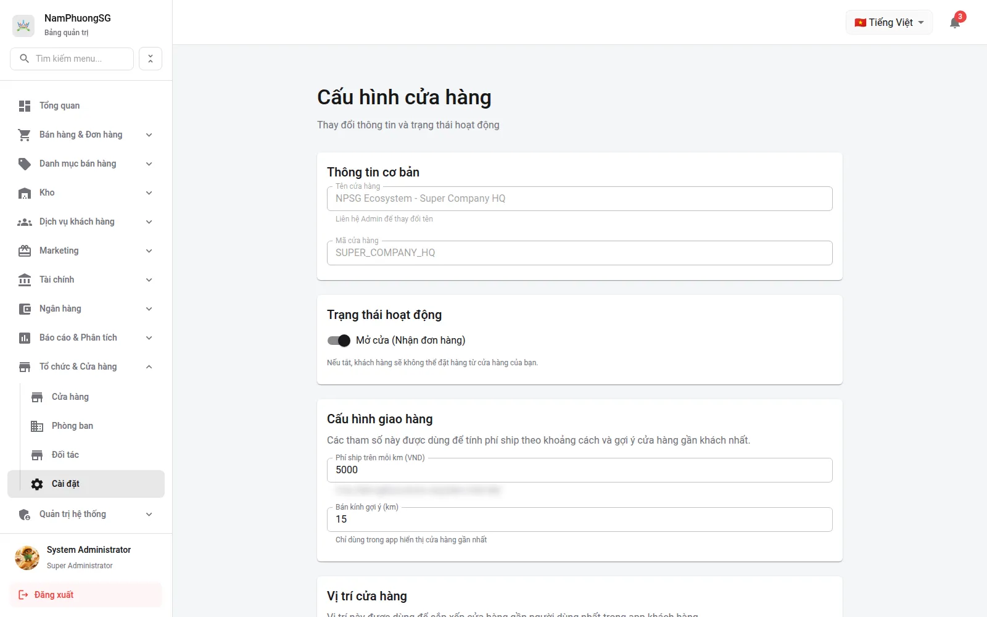Viewport: 987px width, 617px height.
Task: Click the people icon for Dịch vụ khách hàng
Action: click(25, 222)
